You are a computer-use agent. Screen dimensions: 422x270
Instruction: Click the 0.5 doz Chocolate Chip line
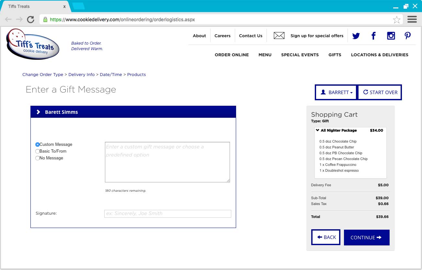tap(338, 142)
